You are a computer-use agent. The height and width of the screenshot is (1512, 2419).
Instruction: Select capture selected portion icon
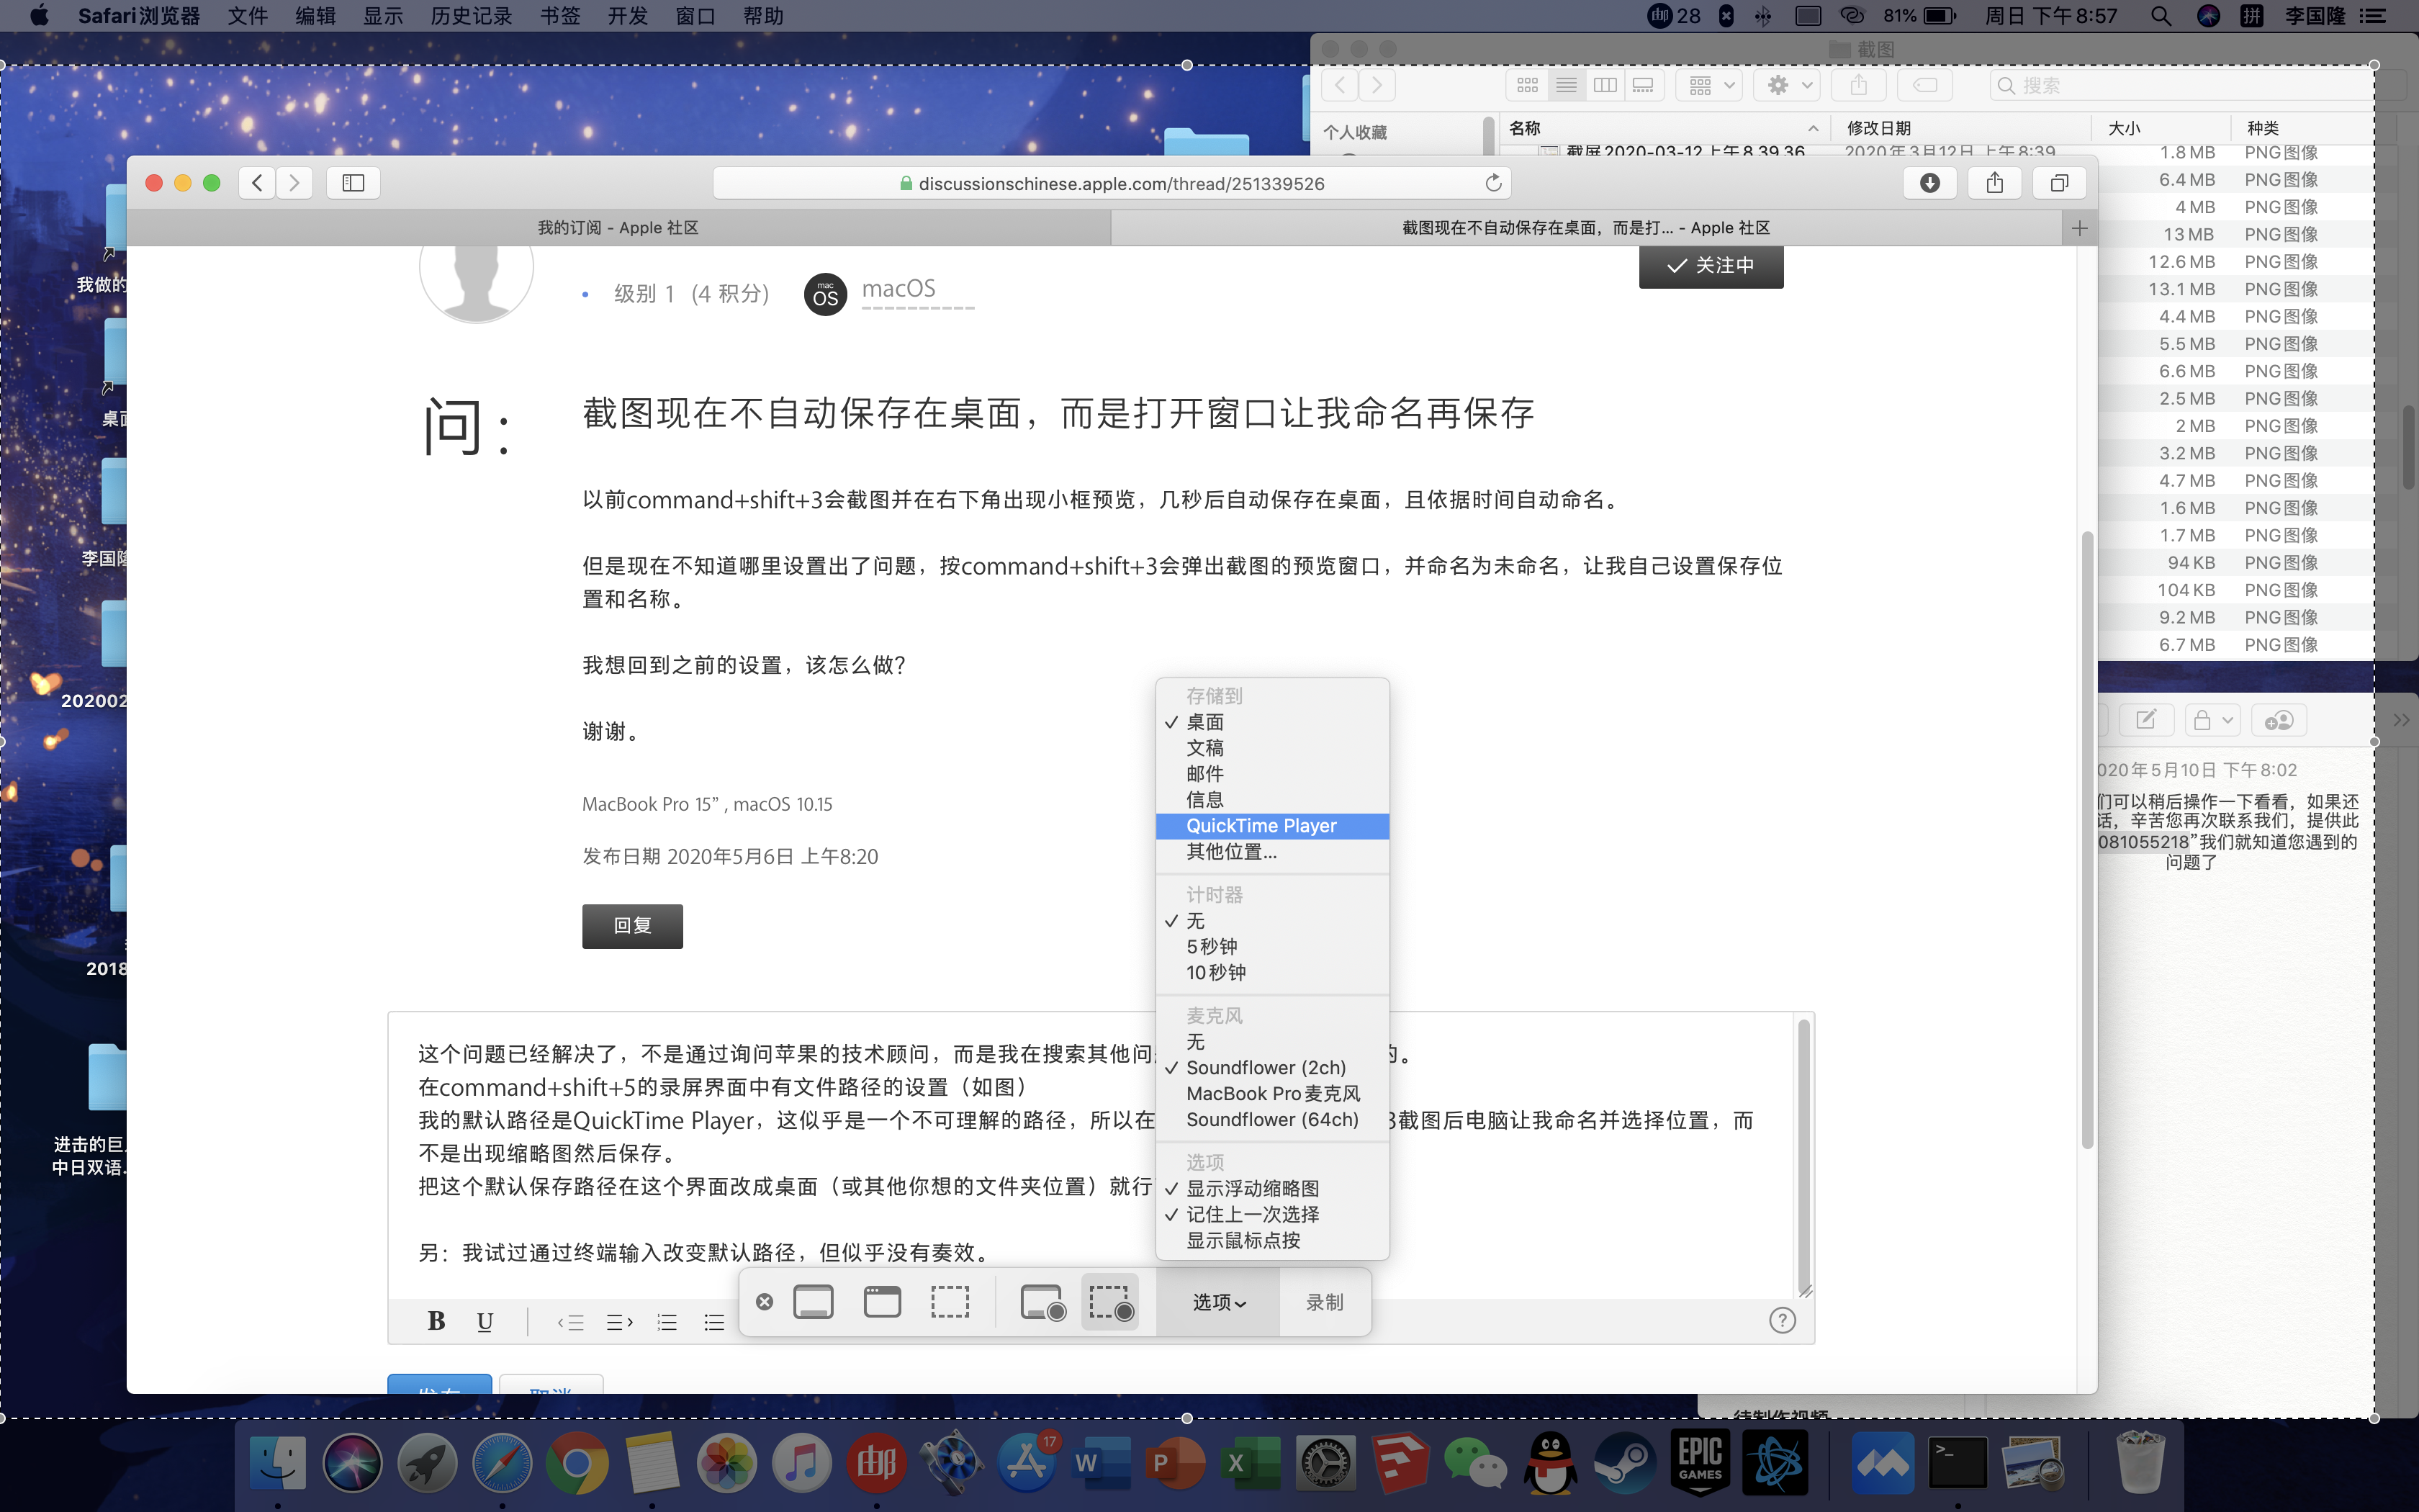point(950,1302)
